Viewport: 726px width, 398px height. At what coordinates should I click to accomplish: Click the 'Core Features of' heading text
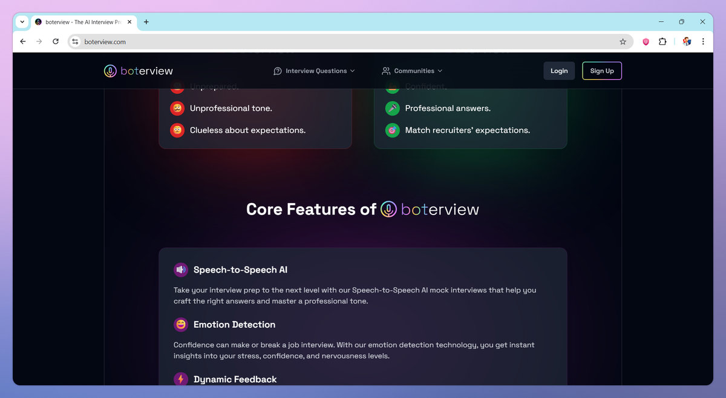click(311, 210)
